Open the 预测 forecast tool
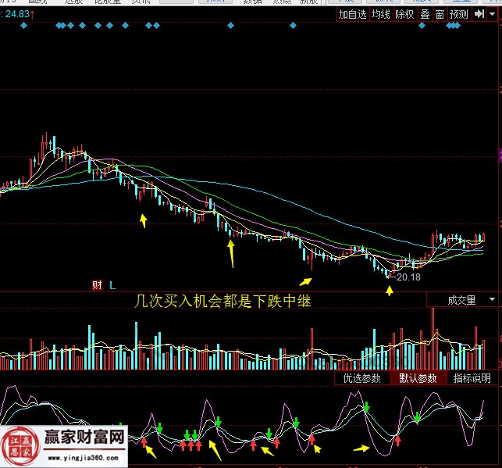Image resolution: width=502 pixels, height=468 pixels. pyautogui.click(x=459, y=14)
